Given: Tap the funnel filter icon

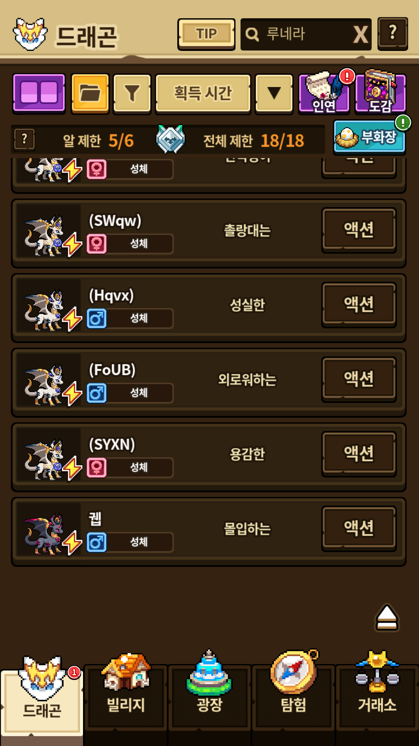Looking at the screenshot, I should click(x=132, y=94).
